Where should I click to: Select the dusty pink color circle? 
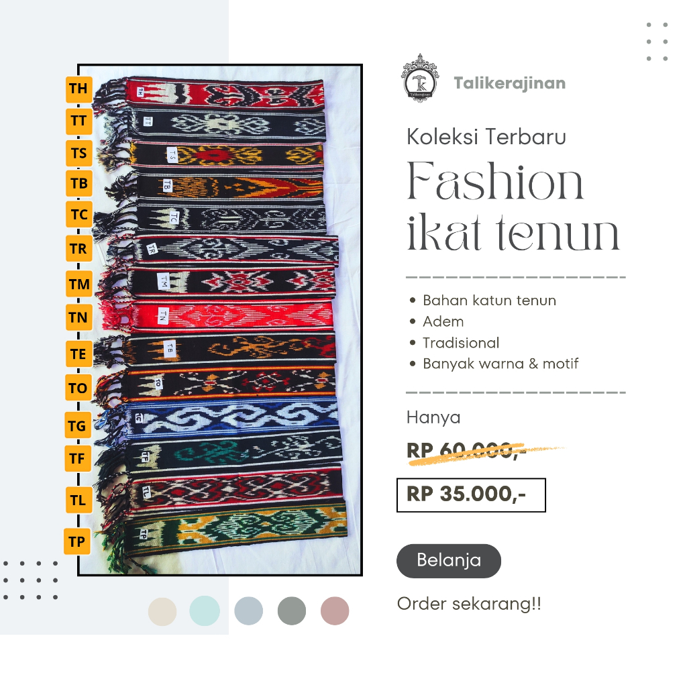pyautogui.click(x=335, y=611)
